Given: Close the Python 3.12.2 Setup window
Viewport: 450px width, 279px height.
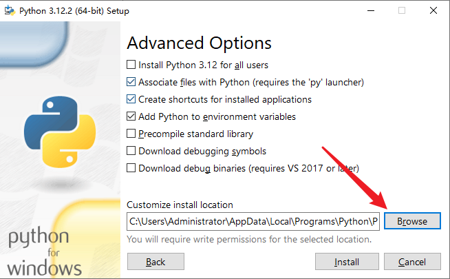Looking at the screenshot, I should (x=433, y=11).
